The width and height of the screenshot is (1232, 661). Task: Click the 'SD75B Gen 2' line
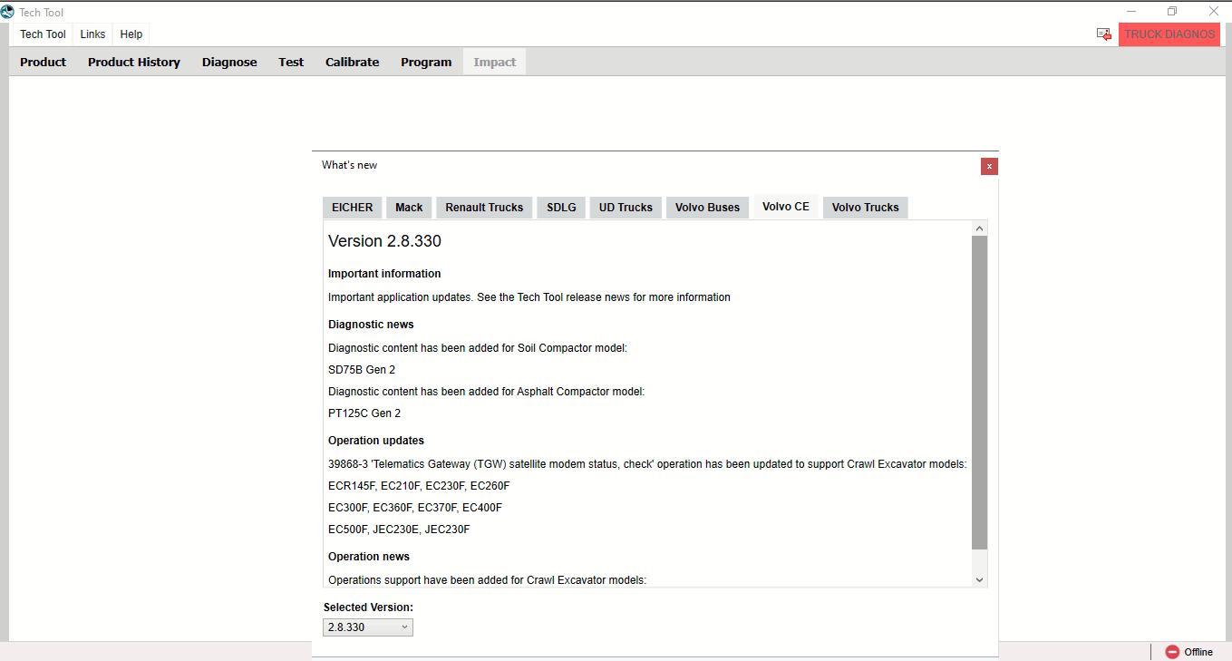(362, 370)
